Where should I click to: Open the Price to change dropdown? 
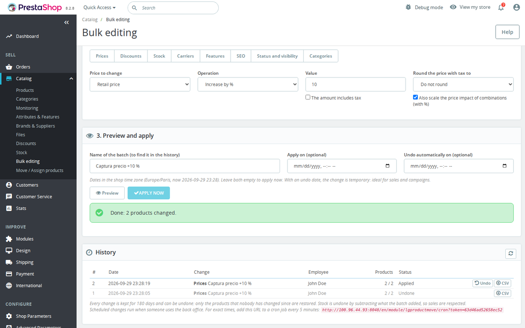pos(140,84)
